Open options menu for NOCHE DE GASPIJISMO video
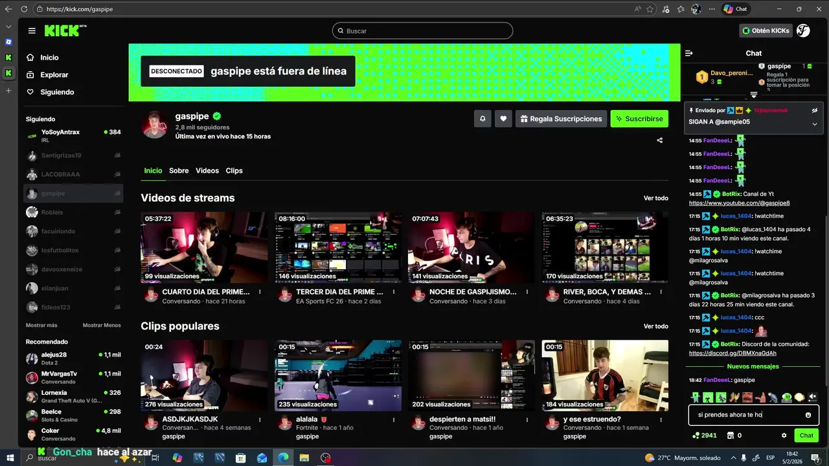 pos(527,292)
